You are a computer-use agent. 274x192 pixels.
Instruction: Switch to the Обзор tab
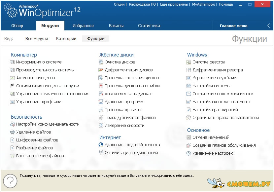17,26
